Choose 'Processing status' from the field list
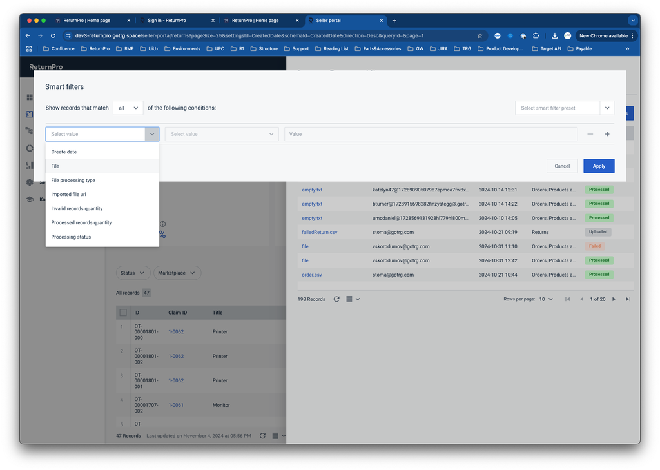Image resolution: width=660 pixels, height=470 pixels. click(71, 237)
